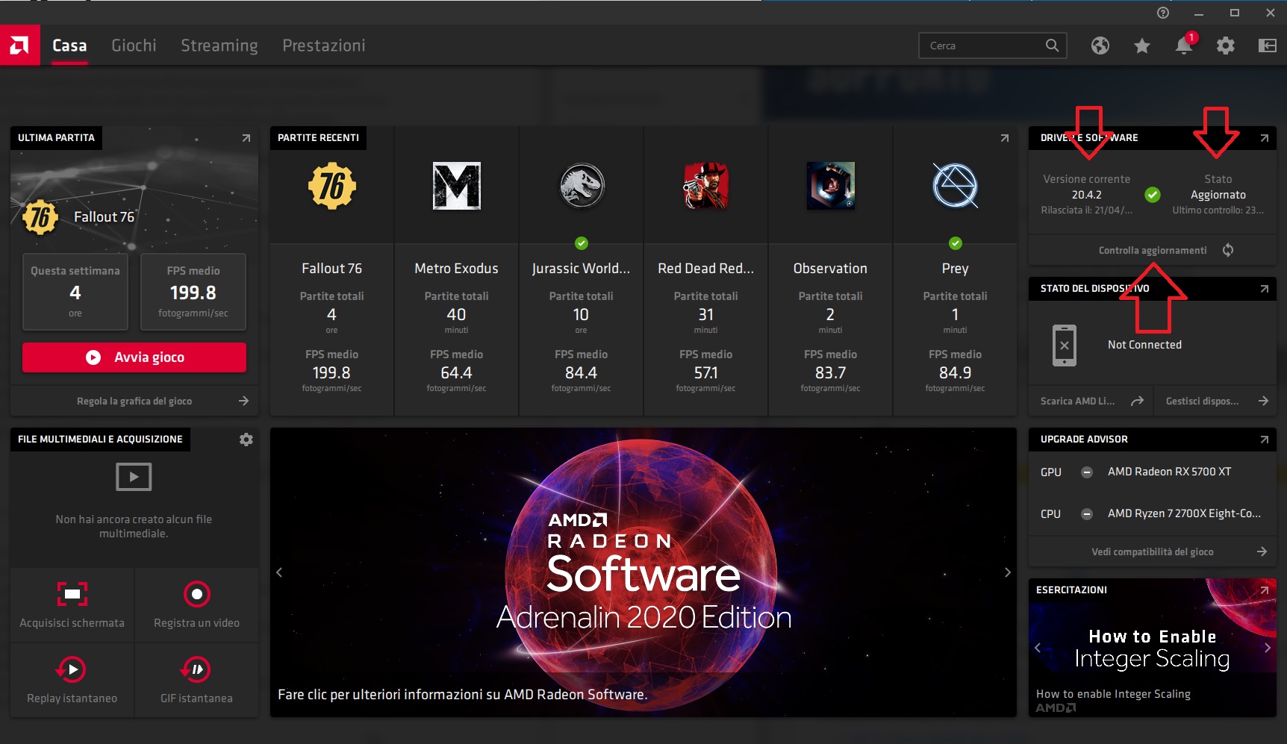Open Observation game icon

coord(830,186)
